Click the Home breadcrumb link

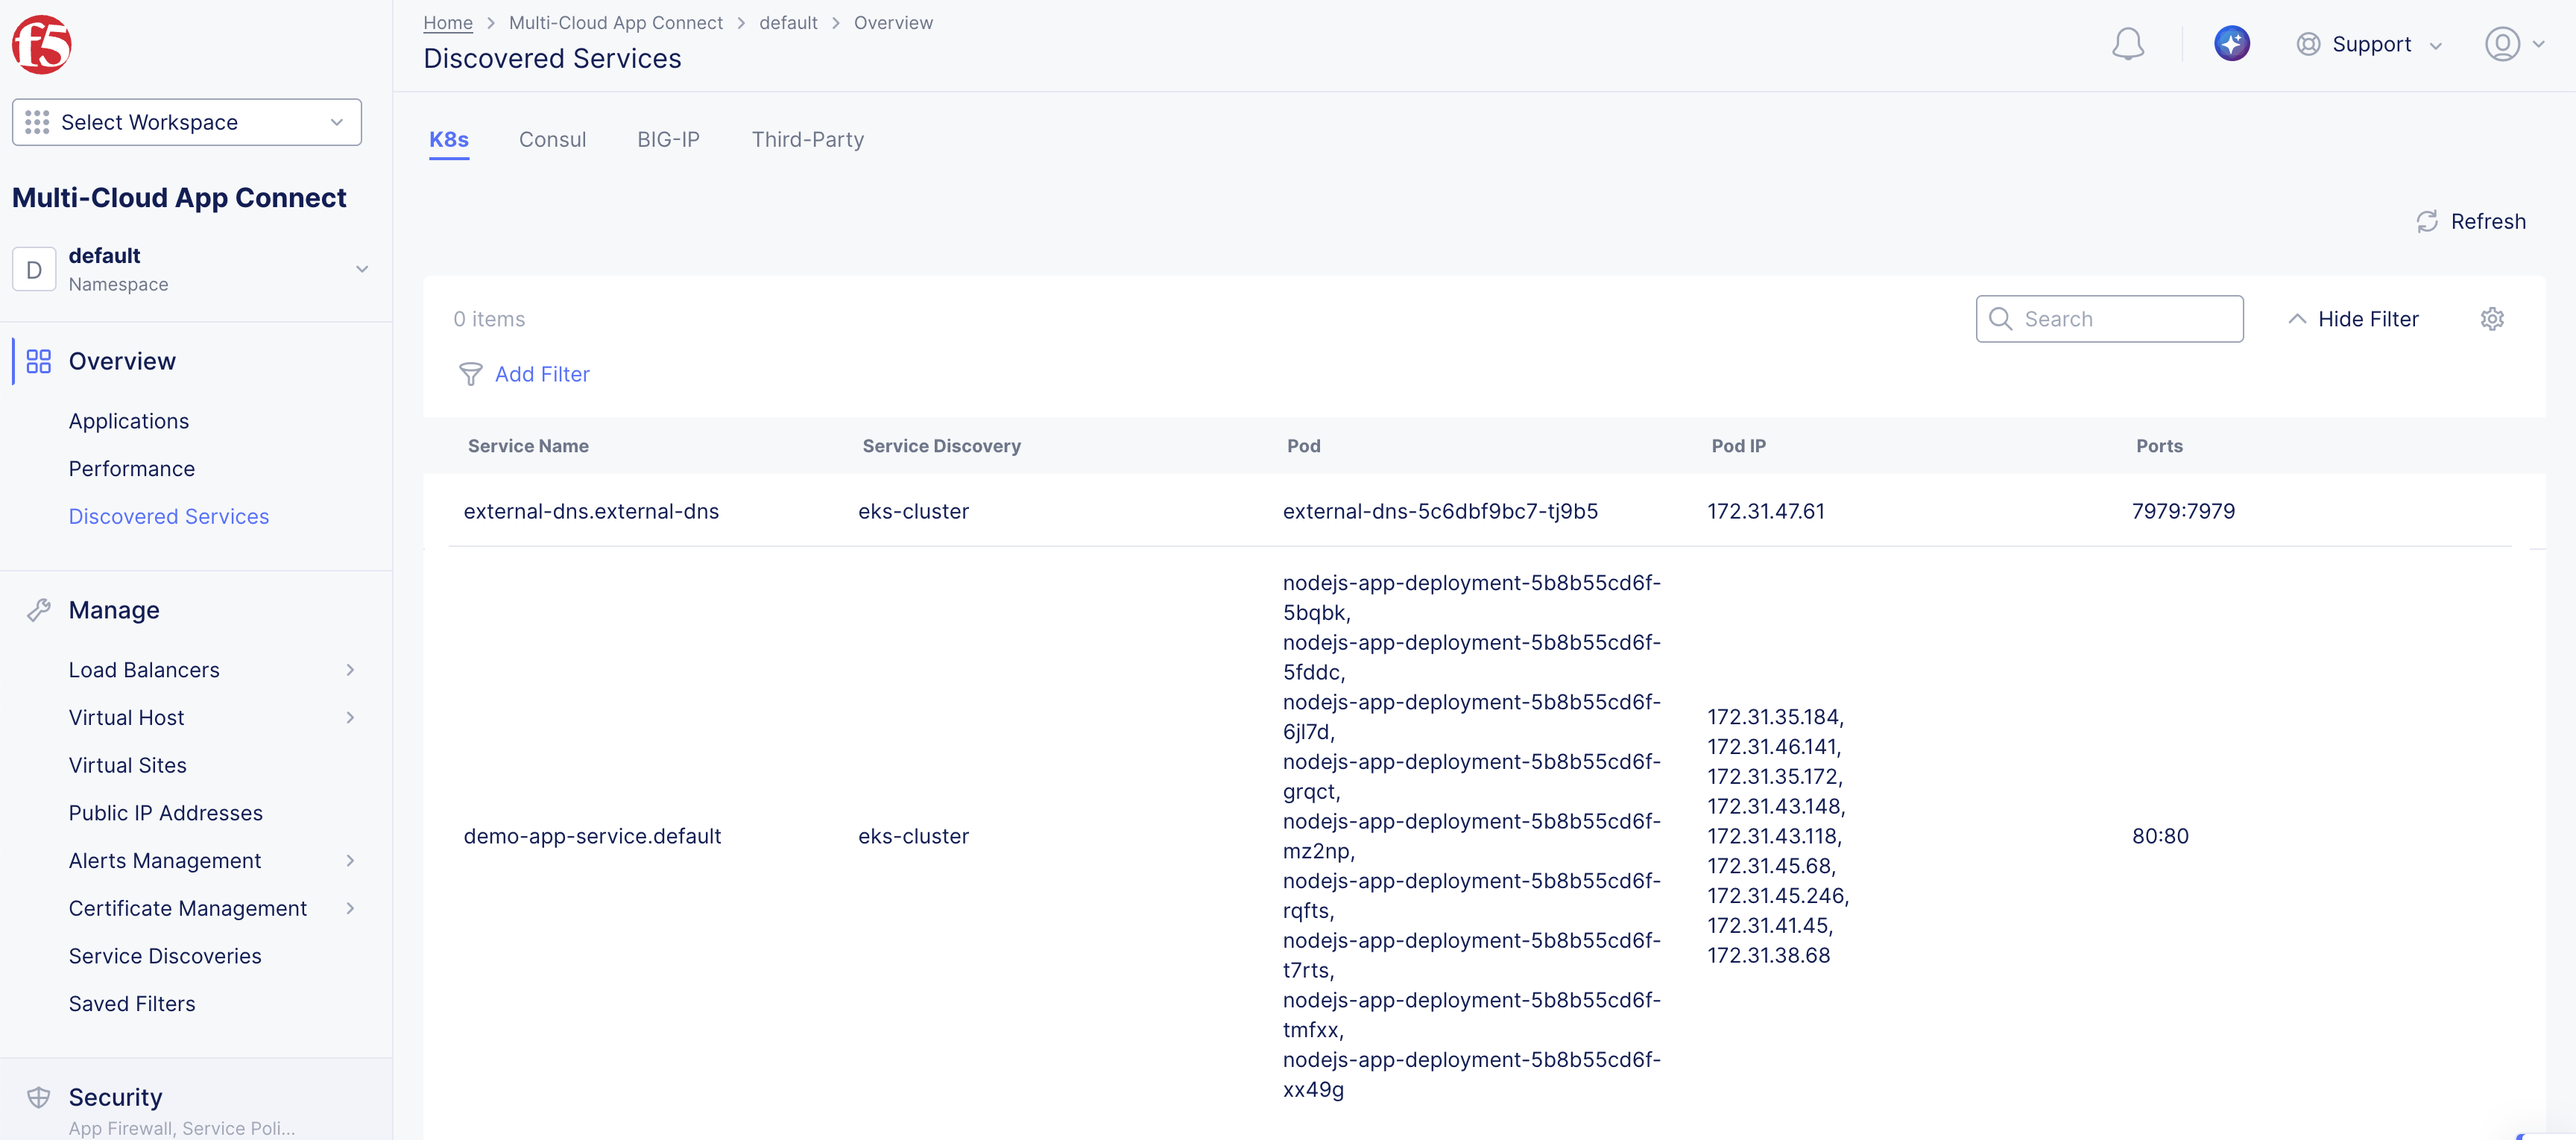tap(447, 22)
